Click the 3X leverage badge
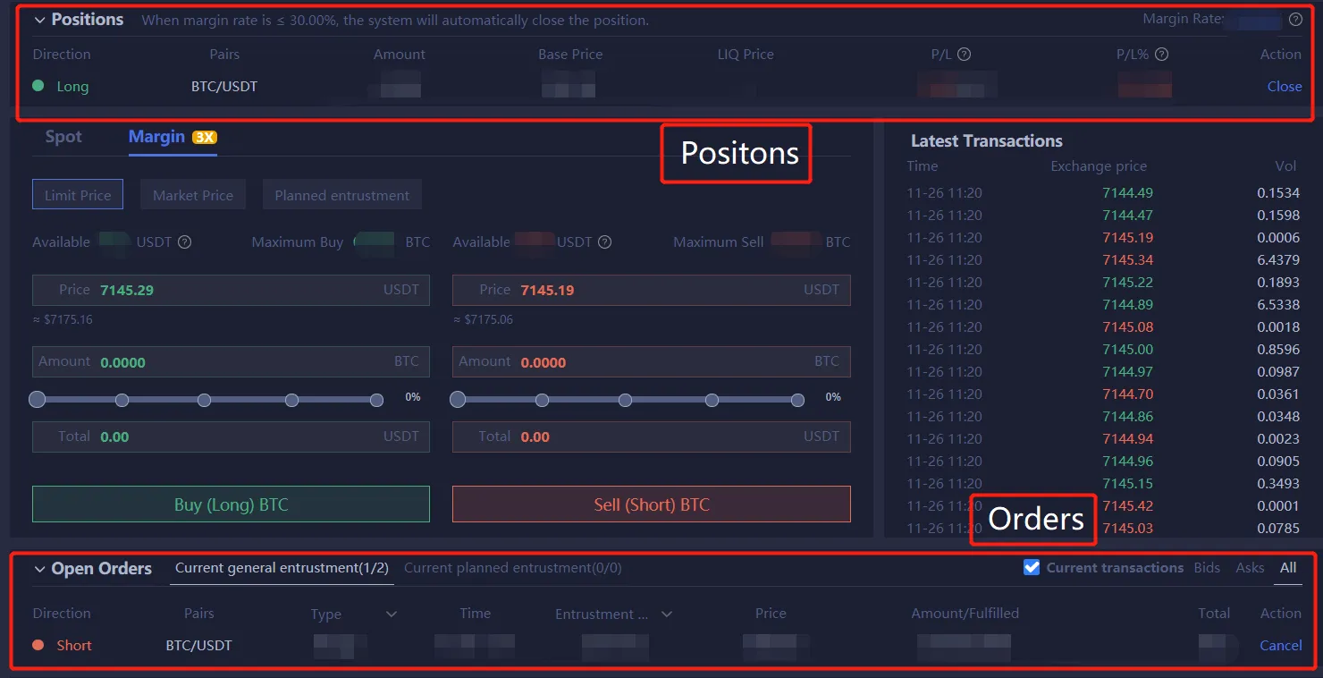Viewport: 1323px width, 678px height. click(x=205, y=137)
